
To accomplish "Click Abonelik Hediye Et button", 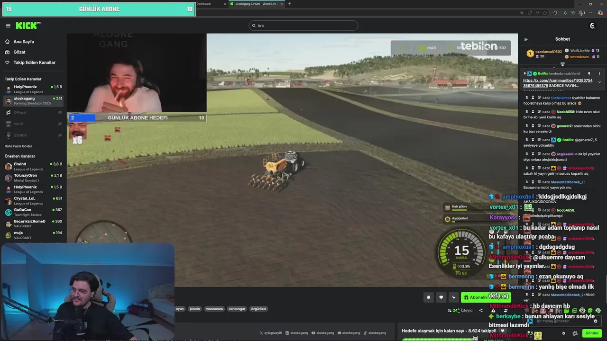I will point(486,297).
